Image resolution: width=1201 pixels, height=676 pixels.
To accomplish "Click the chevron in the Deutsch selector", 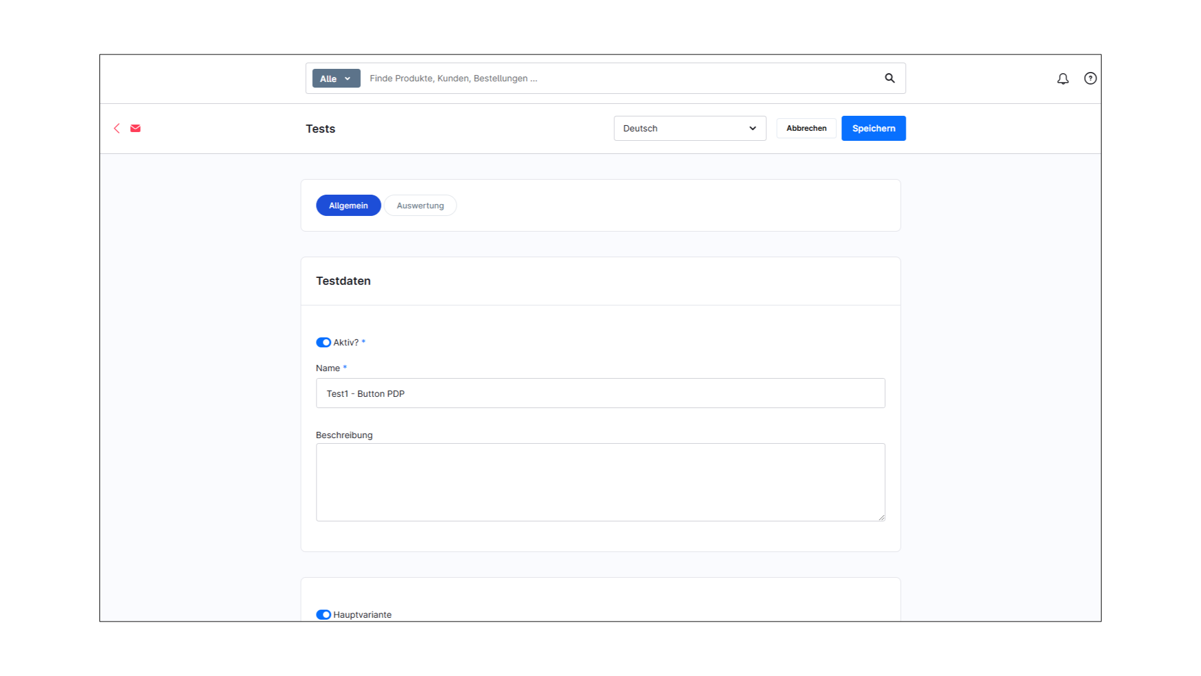I will [x=752, y=128].
